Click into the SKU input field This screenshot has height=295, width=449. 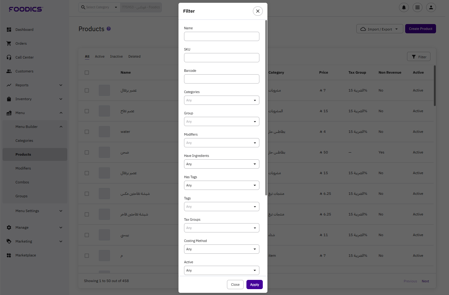click(x=221, y=58)
